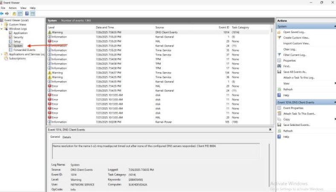The height and width of the screenshot is (192, 336).
Task: Click the Security log icon in tree
Action: [11, 37]
